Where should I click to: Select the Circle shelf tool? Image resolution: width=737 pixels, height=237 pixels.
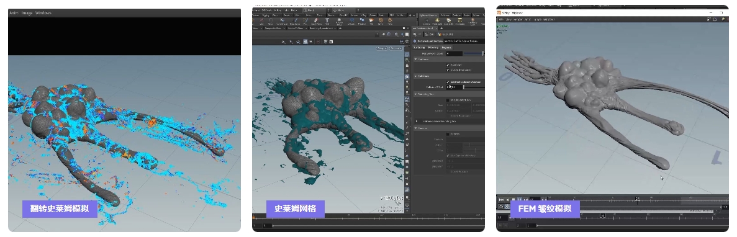pos(271,21)
